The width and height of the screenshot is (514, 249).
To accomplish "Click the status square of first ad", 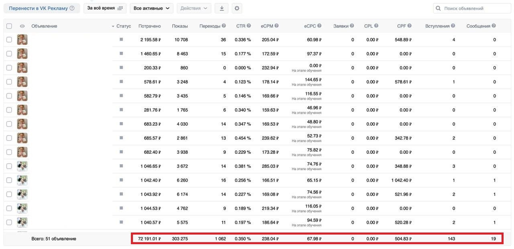I will [x=121, y=39].
